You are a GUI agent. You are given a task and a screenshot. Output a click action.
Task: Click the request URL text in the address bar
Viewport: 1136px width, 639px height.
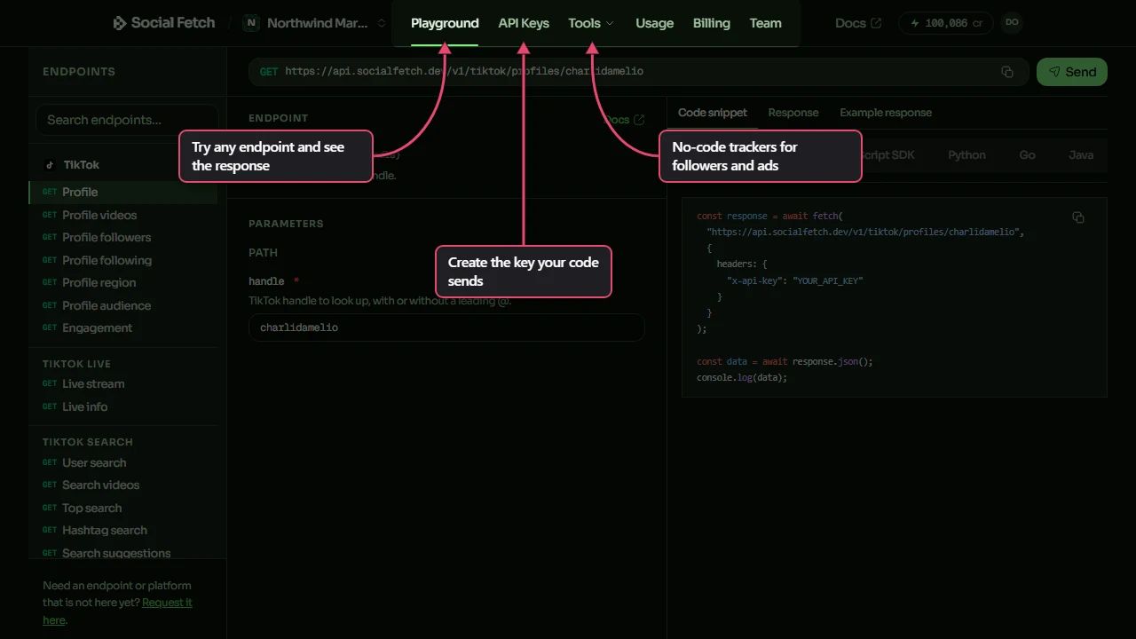(x=464, y=72)
